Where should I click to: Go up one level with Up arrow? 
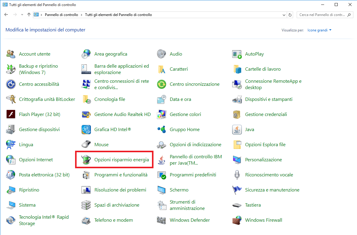pos(29,14)
